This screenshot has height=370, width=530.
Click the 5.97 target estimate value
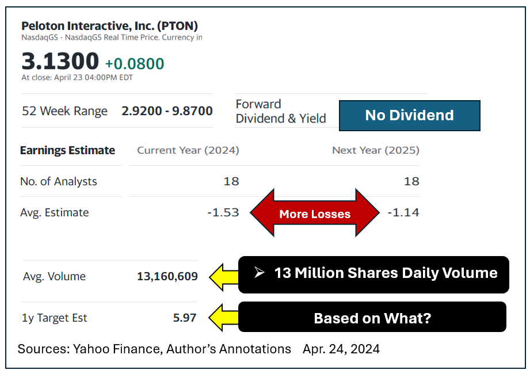(x=185, y=318)
